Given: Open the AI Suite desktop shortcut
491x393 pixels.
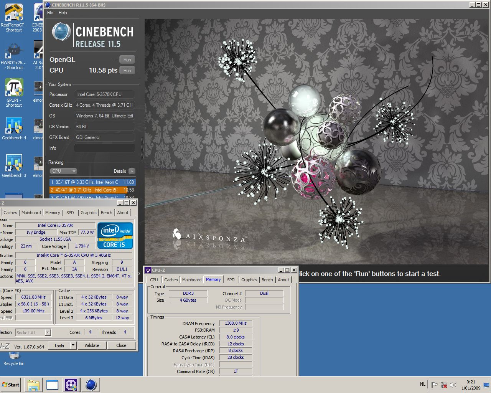Looking at the screenshot, I should (38, 56).
